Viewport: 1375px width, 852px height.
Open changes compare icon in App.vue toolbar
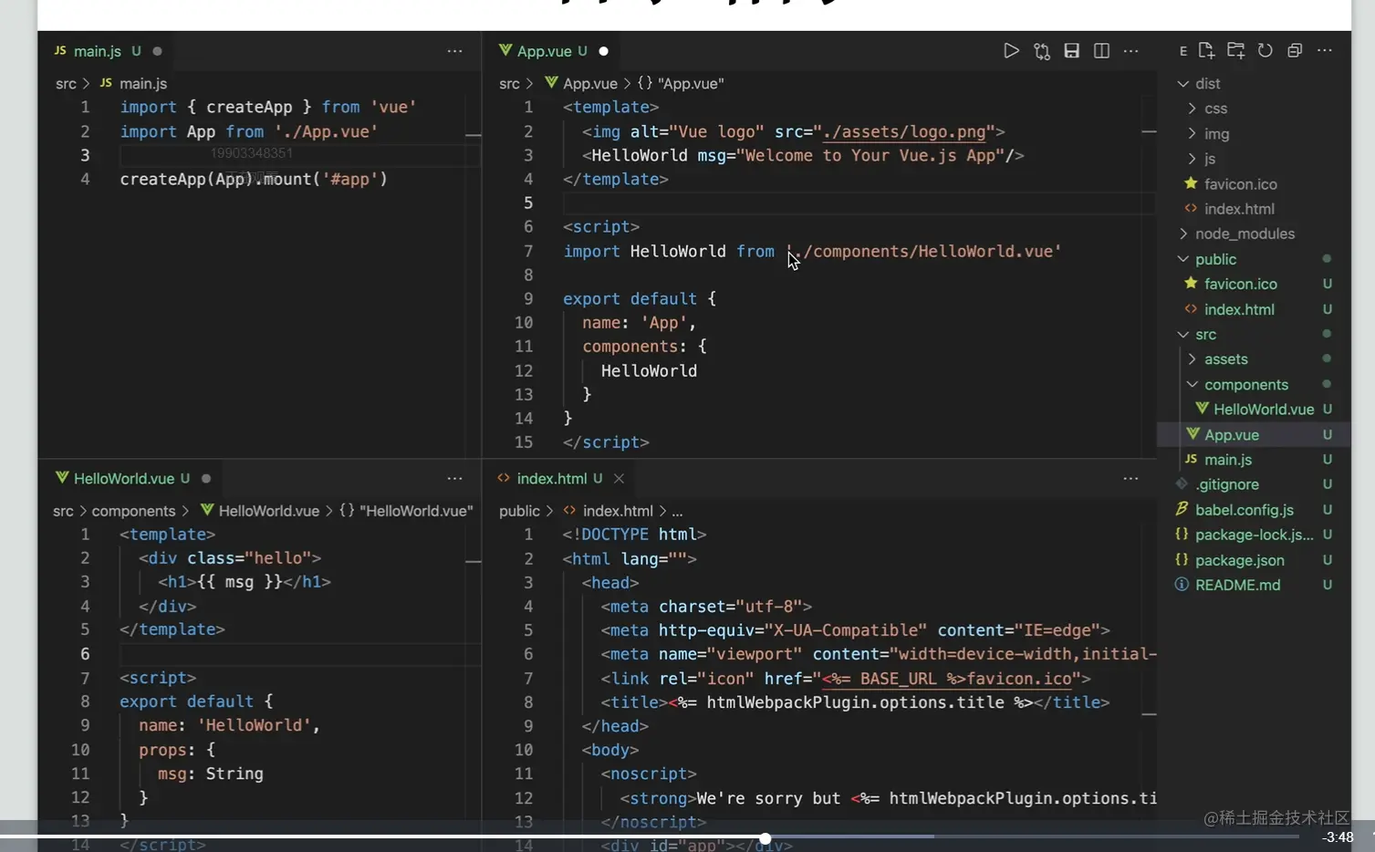1042,51
